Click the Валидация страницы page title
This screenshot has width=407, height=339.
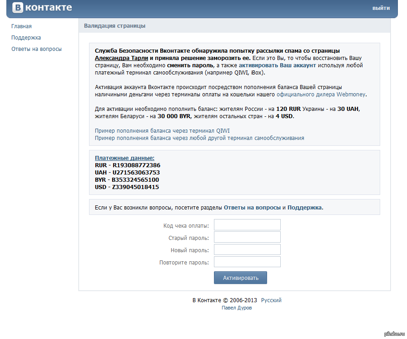tap(115, 26)
